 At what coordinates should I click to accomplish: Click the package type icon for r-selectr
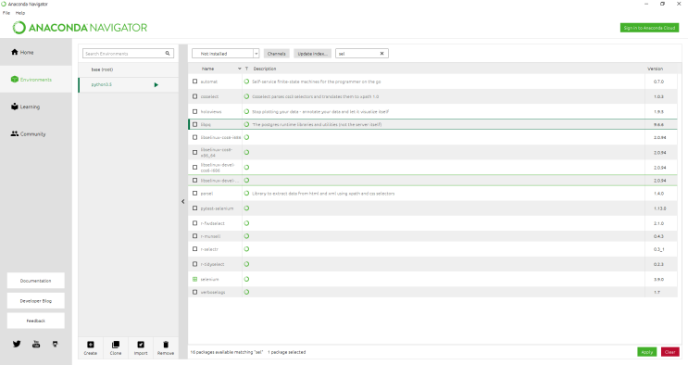click(x=246, y=249)
